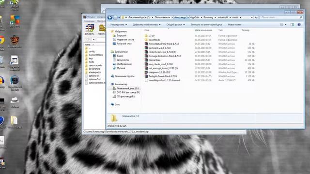The height and width of the screenshot is (174, 310).
Task: Select Сеть in the navigation pane
Action: coord(117,104)
